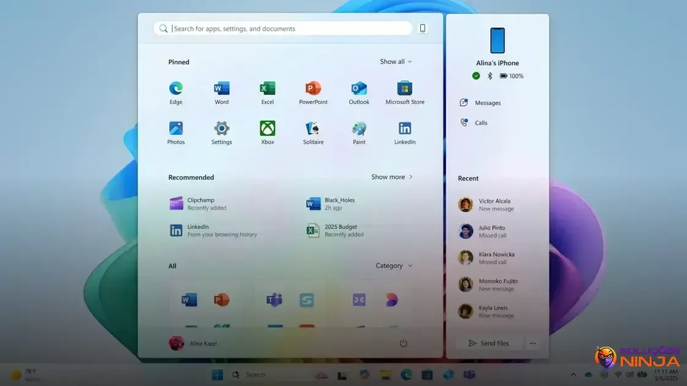Open Messages in phone panel
This screenshot has width=687, height=386.
[480, 102]
